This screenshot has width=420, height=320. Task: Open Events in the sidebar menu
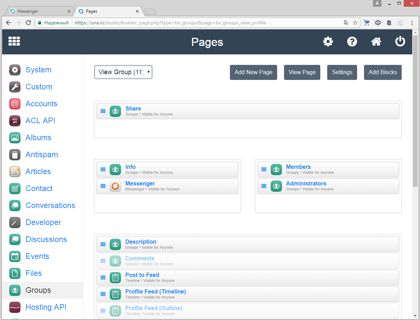click(37, 256)
